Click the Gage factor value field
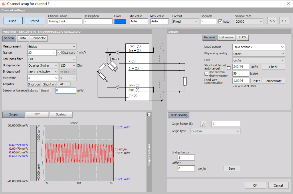Screen dimensions: 293x194 pos(226,124)
